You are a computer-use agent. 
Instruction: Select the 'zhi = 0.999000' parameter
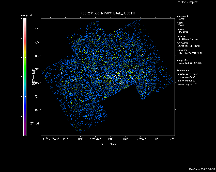pos(187,81)
